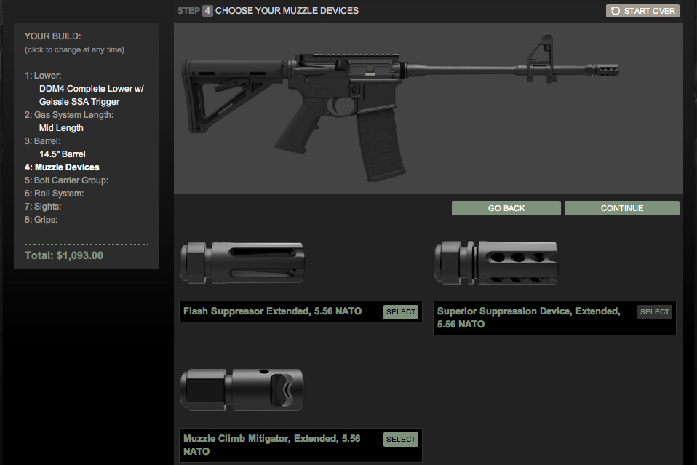The image size is (697, 465).
Task: Change the Mid Length gas system choice
Action: point(61,128)
